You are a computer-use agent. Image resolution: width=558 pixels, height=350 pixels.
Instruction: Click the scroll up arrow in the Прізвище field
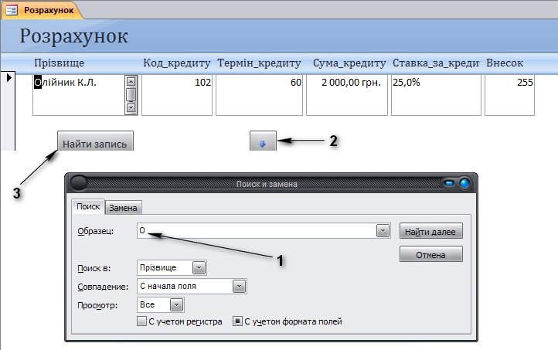pyautogui.click(x=131, y=81)
